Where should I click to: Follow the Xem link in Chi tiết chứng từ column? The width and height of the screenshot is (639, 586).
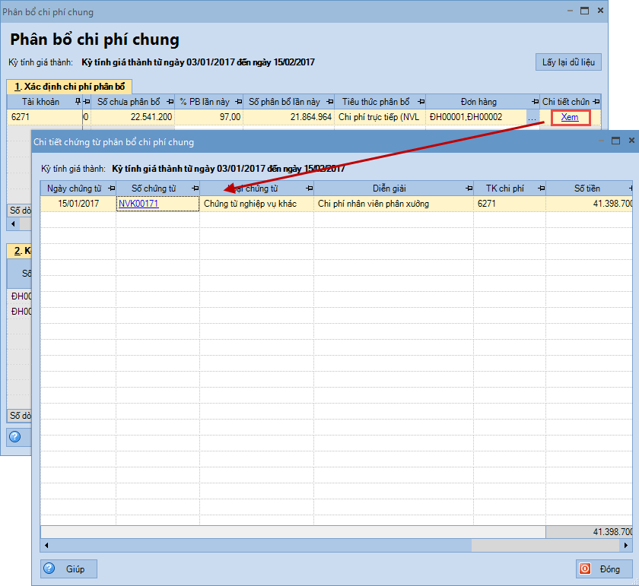point(569,117)
